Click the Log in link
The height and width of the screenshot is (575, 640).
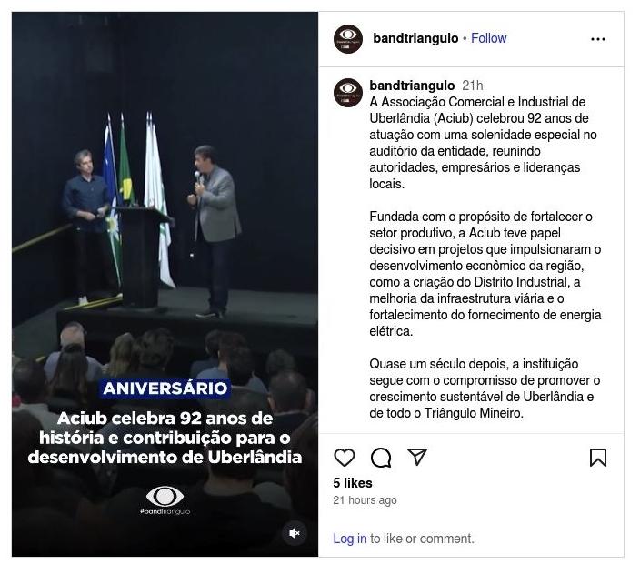tap(350, 539)
